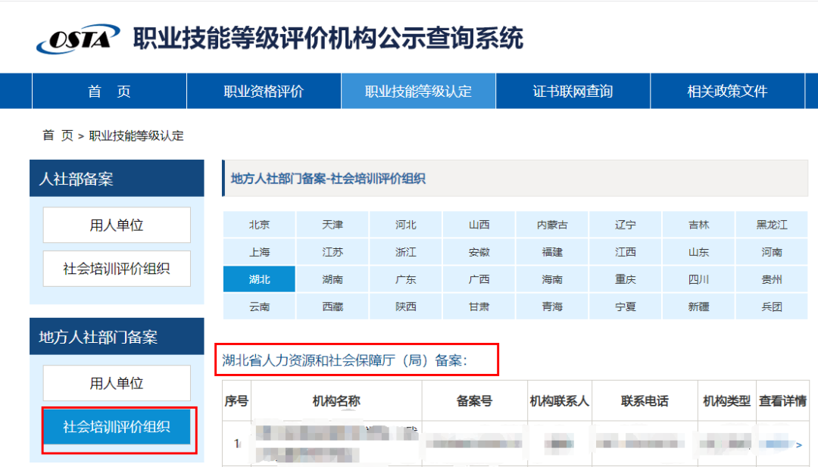Click 社会培训评价组织 under 人社部备案

pos(116,269)
